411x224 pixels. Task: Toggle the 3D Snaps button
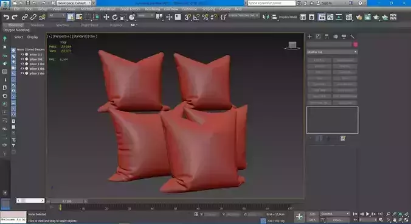point(188,17)
